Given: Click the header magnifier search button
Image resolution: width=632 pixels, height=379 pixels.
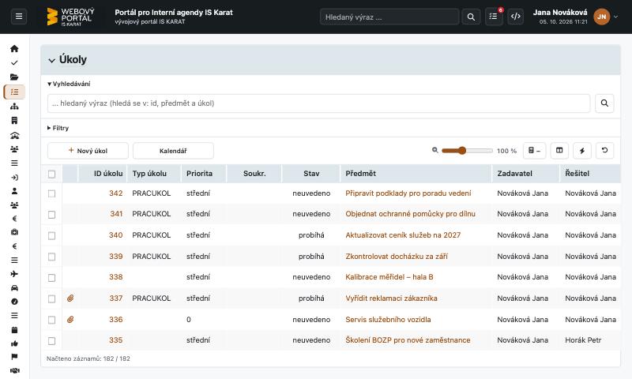Looking at the screenshot, I should pyautogui.click(x=471, y=17).
